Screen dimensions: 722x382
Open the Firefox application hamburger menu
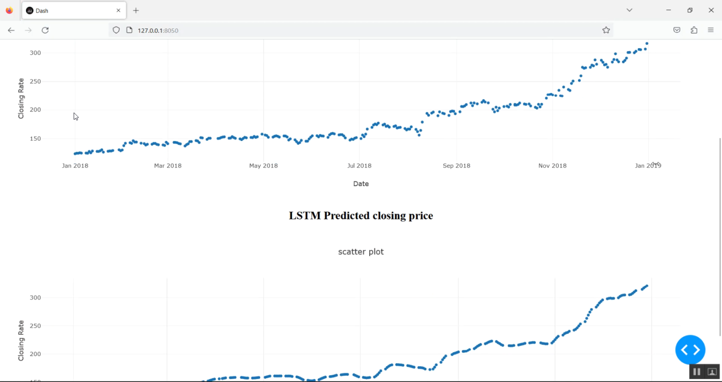tap(710, 30)
